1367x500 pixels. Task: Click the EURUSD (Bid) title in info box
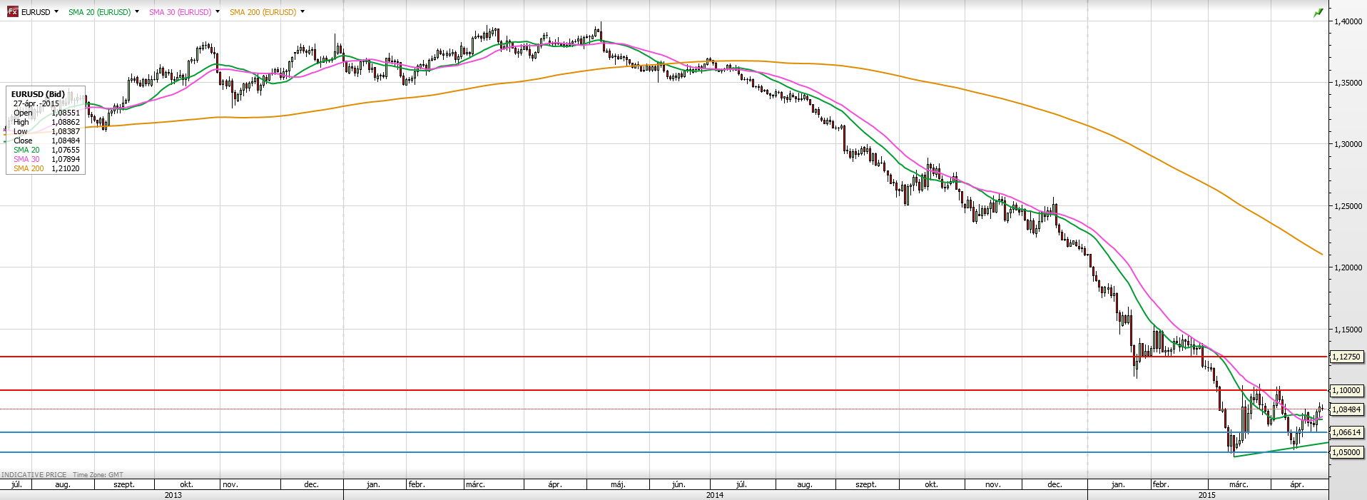38,94
